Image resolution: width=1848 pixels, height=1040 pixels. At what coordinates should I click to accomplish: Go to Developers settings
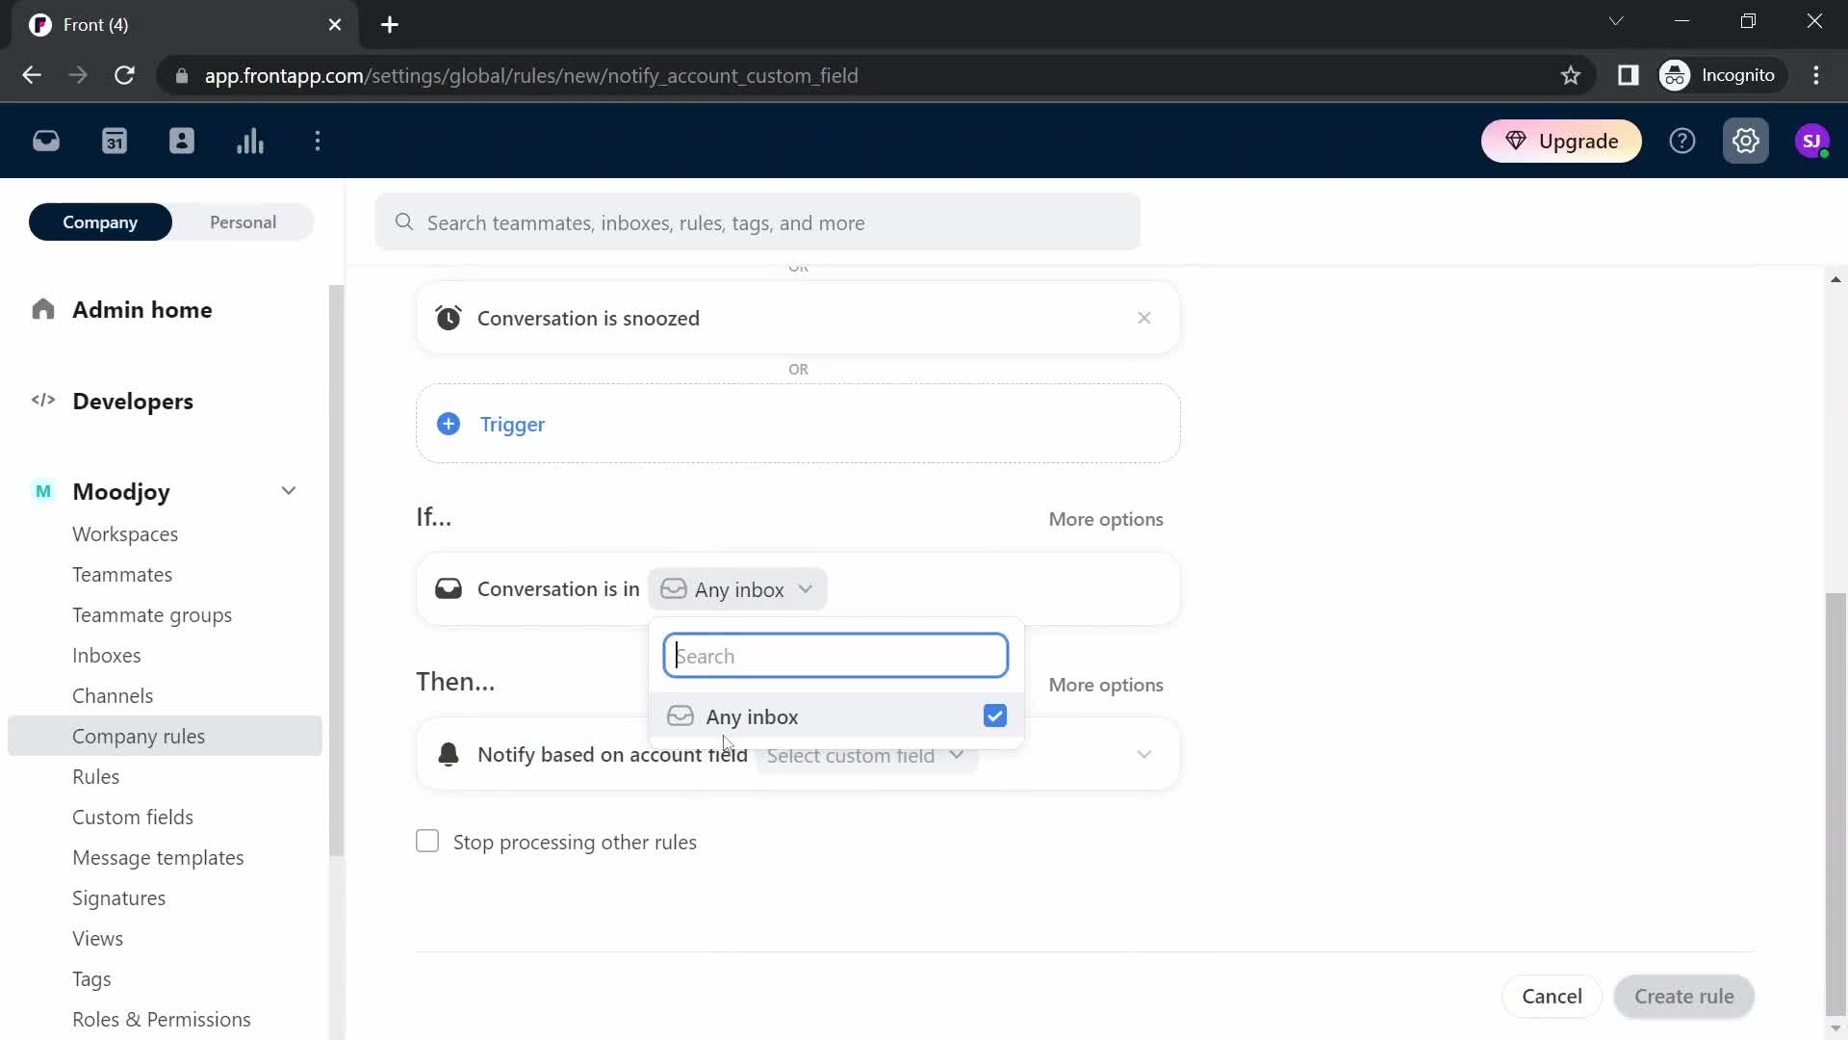(x=133, y=402)
